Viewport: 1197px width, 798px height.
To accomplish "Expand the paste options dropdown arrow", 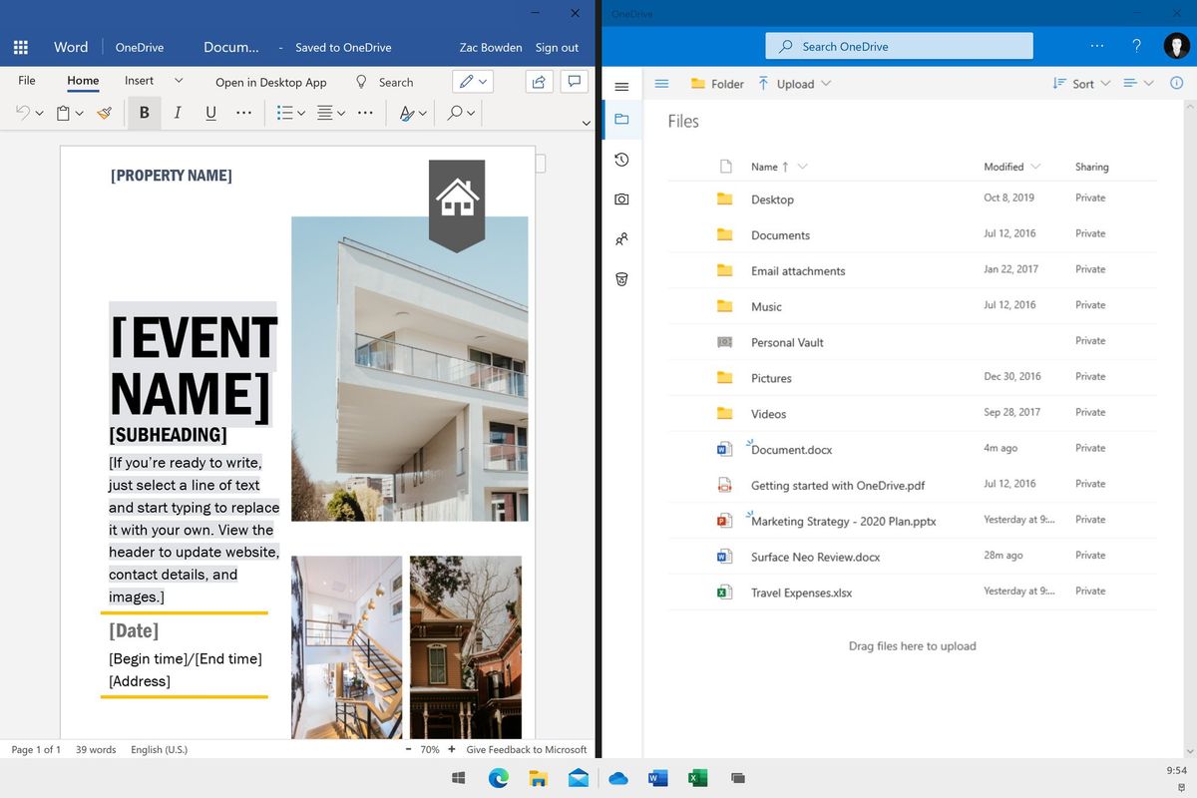I will [x=79, y=114].
